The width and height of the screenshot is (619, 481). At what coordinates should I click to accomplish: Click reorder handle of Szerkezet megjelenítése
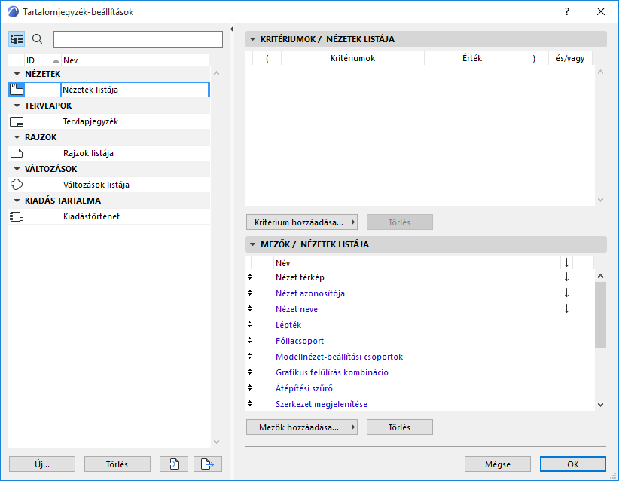click(249, 403)
